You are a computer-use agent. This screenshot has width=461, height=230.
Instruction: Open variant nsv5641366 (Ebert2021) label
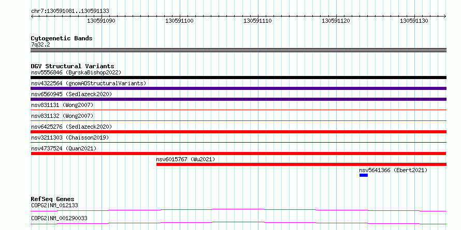393,170
